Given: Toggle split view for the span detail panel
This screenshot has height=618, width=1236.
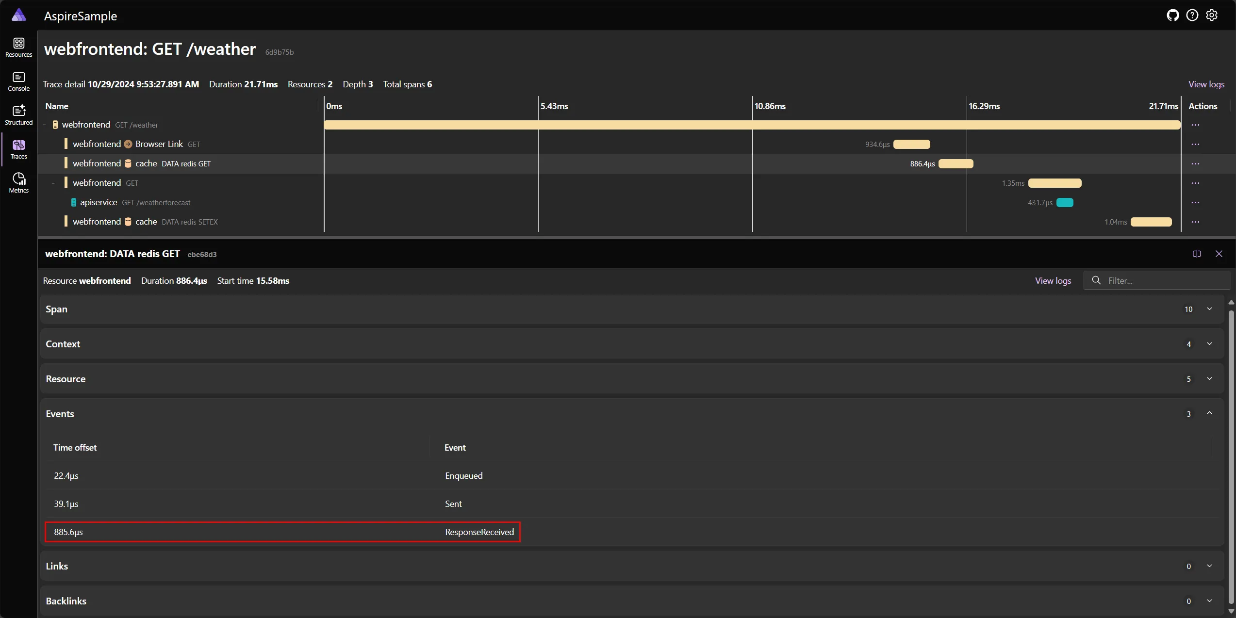Looking at the screenshot, I should click(1197, 254).
